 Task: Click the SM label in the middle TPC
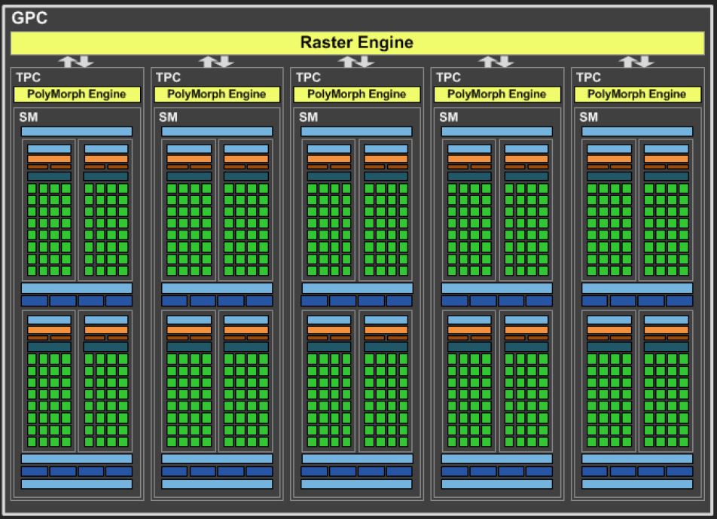[x=308, y=117]
